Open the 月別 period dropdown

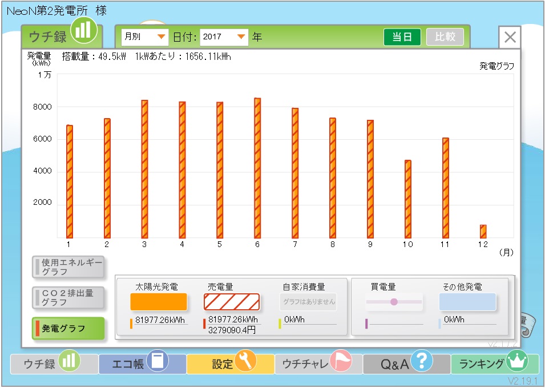click(144, 37)
